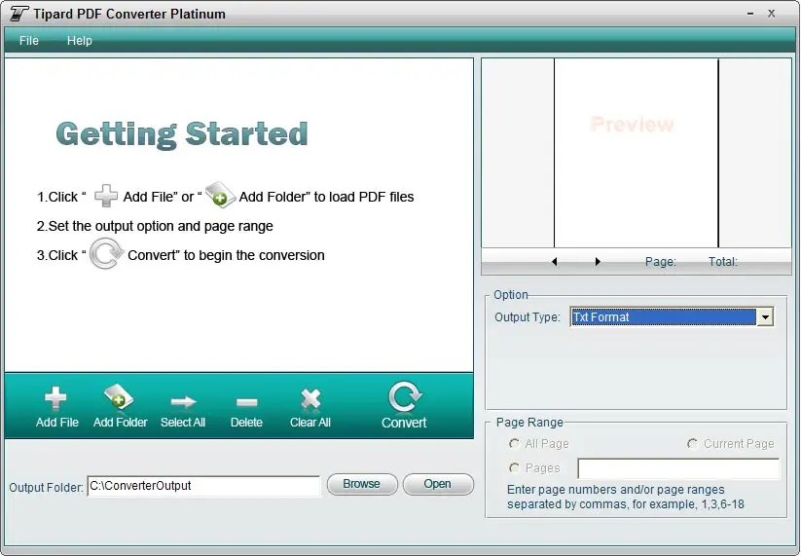The image size is (801, 556).
Task: Click the Add Folder icon in instructions
Action: click(x=220, y=195)
